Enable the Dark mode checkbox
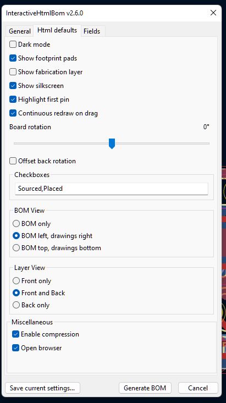Viewport: 226px width, 403px height. point(13,45)
